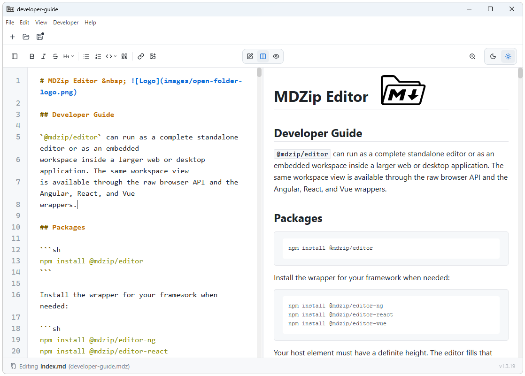The height and width of the screenshot is (376, 525).
Task: Switch to split view mode
Action: pyautogui.click(x=263, y=56)
